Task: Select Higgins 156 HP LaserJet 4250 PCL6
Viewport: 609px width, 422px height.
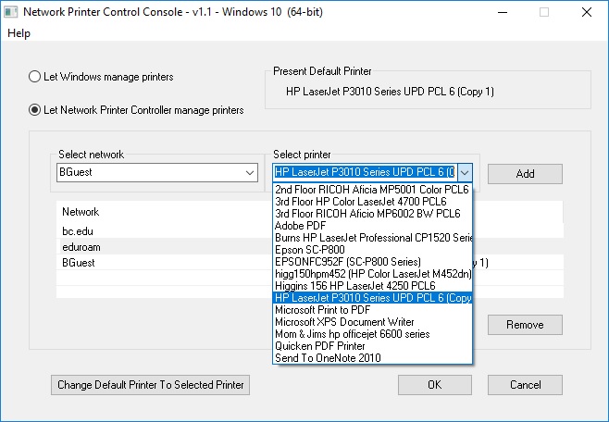Action: coord(372,286)
